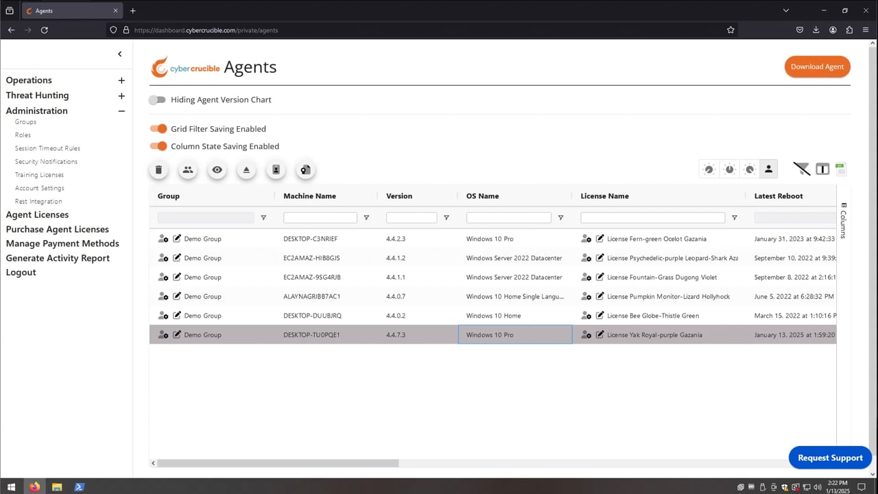
Task: Open filter menu for Machine Name column
Action: [366, 217]
